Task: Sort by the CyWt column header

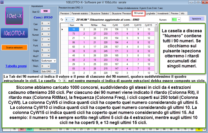Action: click(117, 25)
